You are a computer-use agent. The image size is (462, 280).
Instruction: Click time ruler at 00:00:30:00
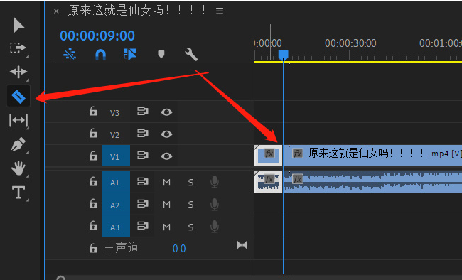350,43
